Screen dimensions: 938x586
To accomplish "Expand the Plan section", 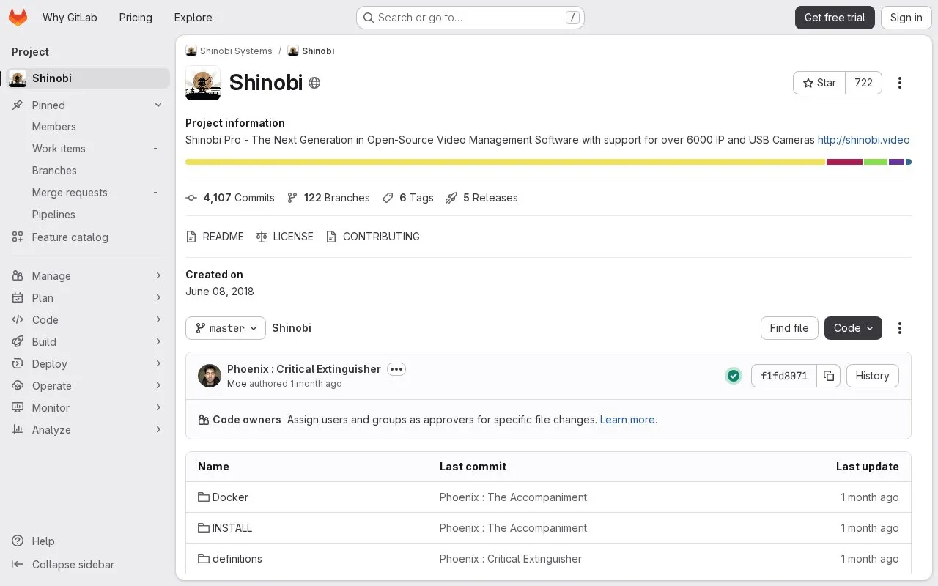I will (88, 298).
